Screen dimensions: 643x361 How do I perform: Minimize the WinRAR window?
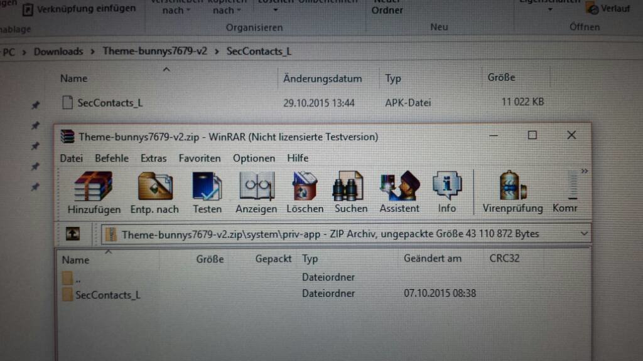pyautogui.click(x=494, y=135)
